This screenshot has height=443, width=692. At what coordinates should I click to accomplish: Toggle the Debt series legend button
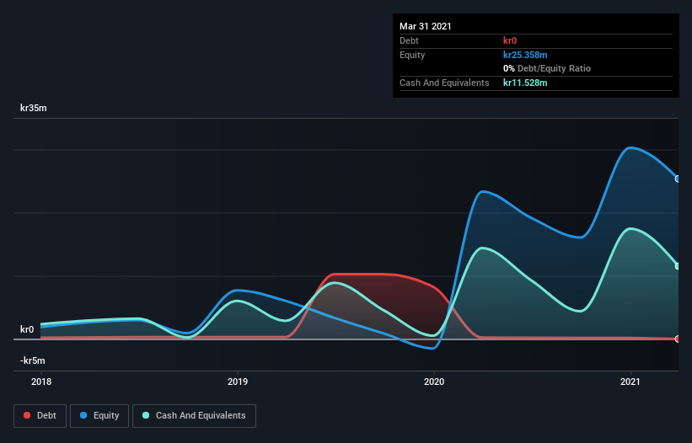(x=40, y=416)
